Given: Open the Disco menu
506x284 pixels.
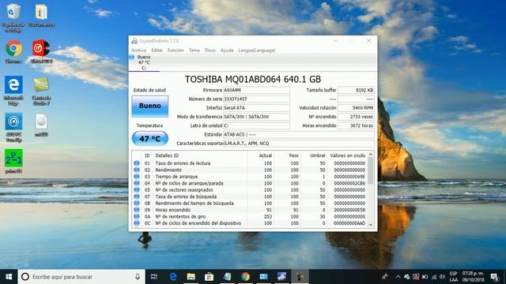Looking at the screenshot, I should click(210, 50).
